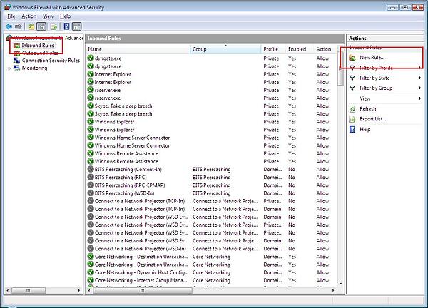Click the Back arrow toolbar icon
The height and width of the screenshot is (308, 428).
click(9, 26)
